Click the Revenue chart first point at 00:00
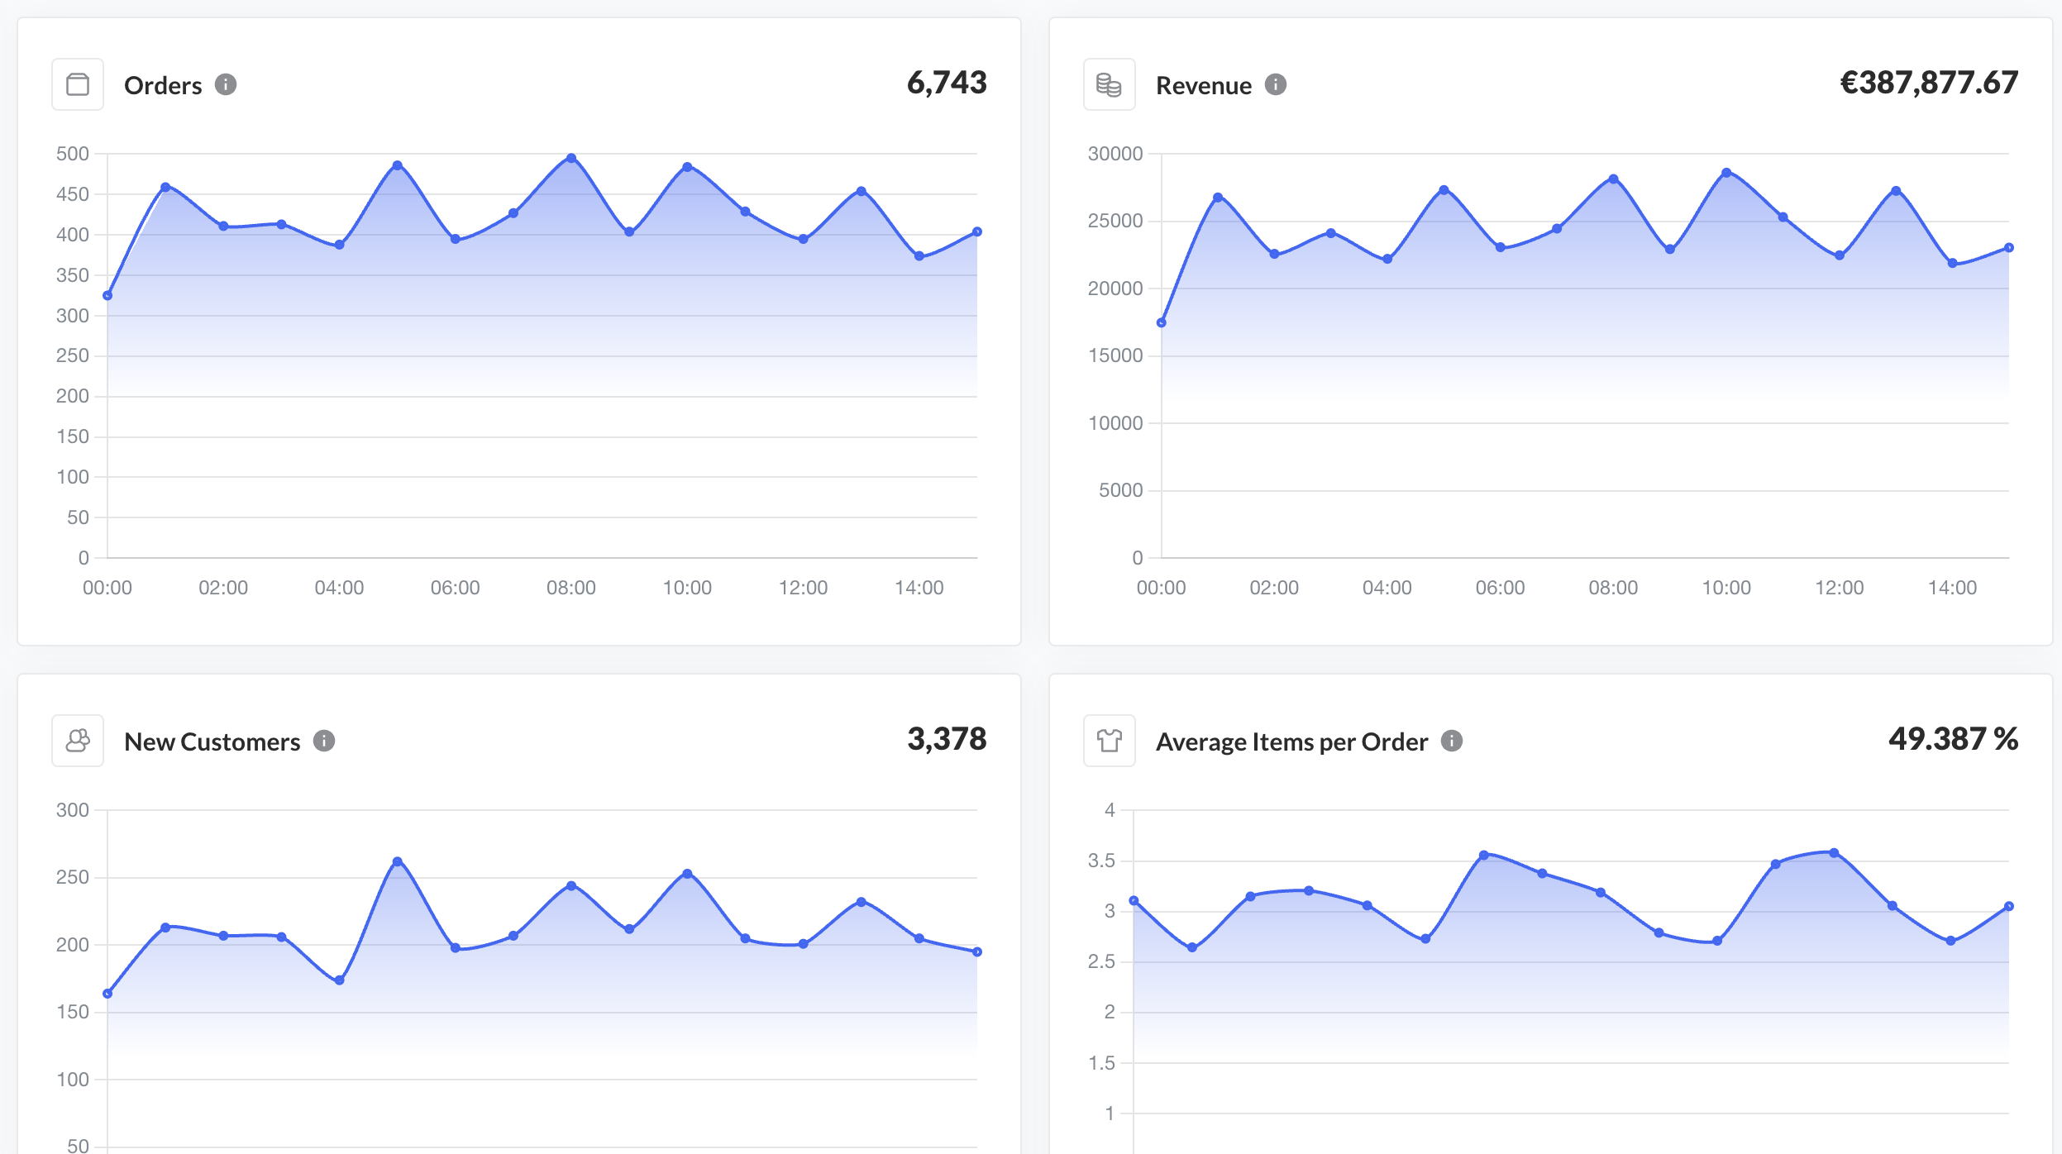 pos(1162,322)
